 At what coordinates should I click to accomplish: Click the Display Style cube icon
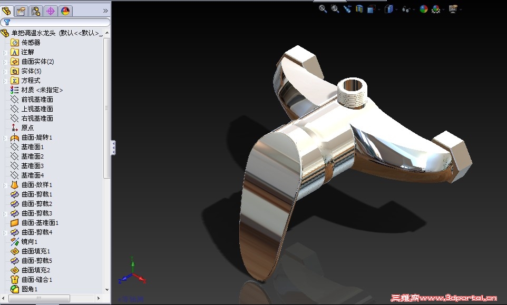pyautogui.click(x=388, y=9)
